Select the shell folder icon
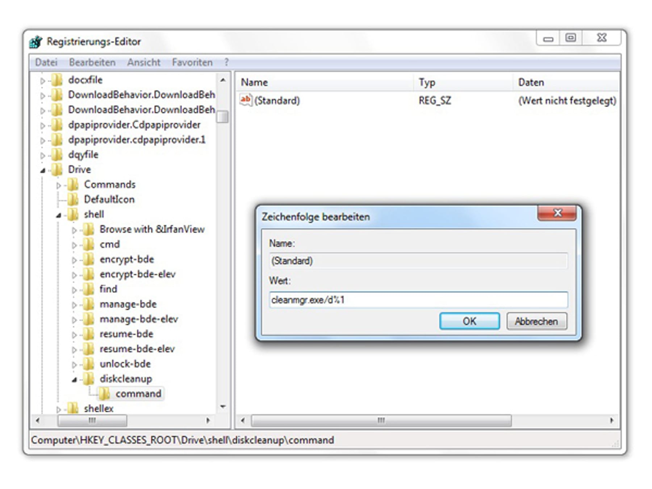This screenshot has height=489, width=652. (73, 214)
